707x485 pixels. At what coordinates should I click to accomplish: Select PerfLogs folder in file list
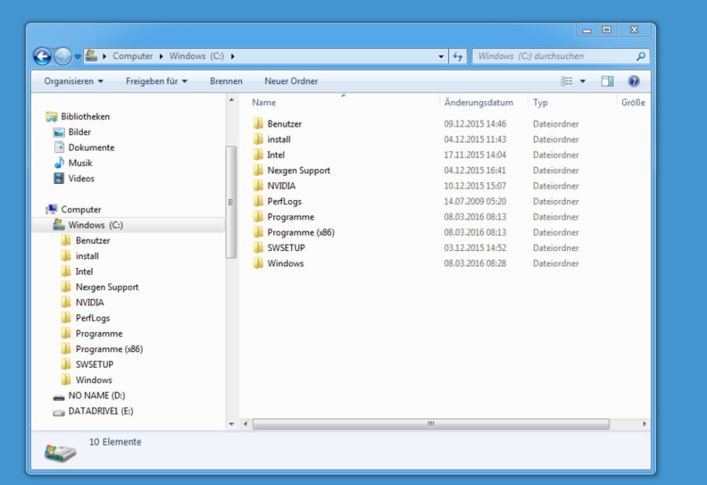(277, 202)
